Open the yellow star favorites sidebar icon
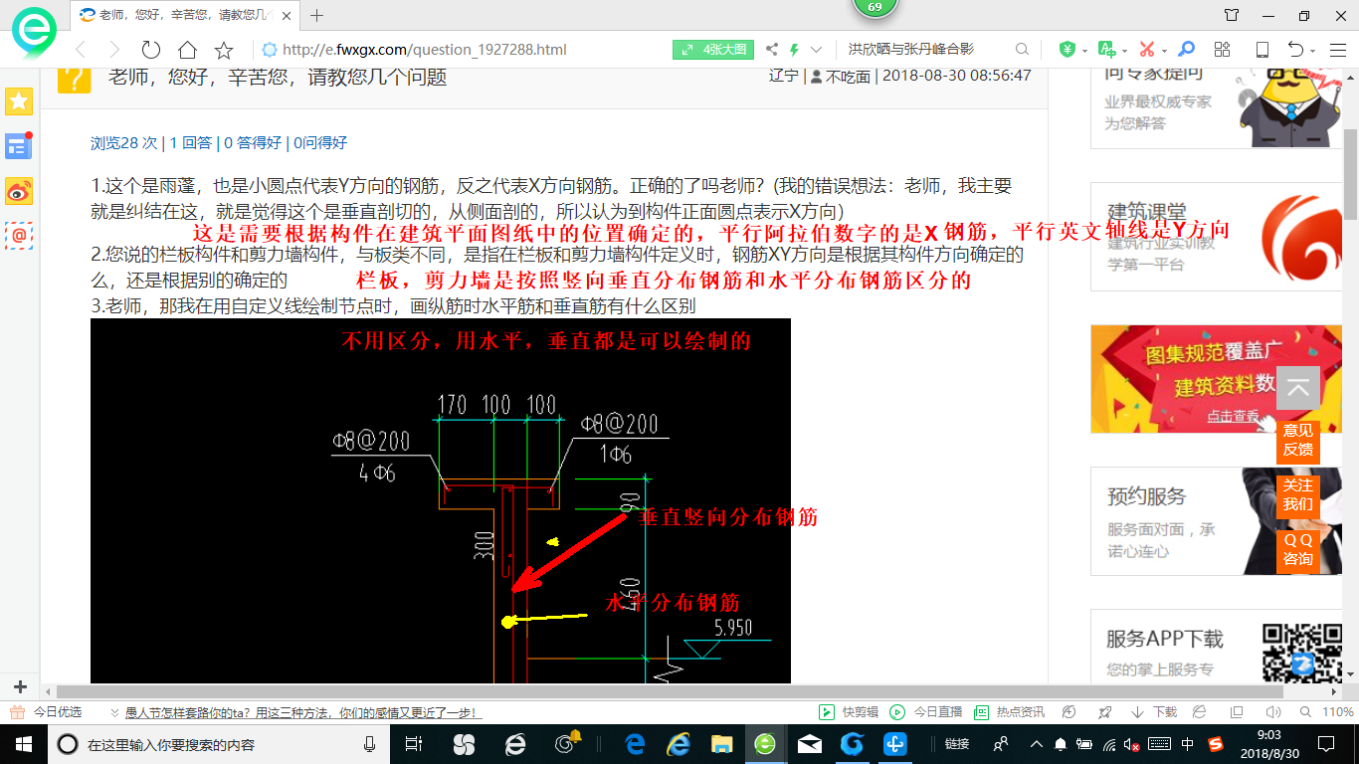Image resolution: width=1359 pixels, height=764 pixels. point(19,100)
